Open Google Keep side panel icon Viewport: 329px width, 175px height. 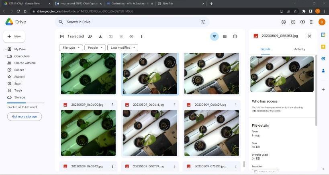(x=323, y=47)
